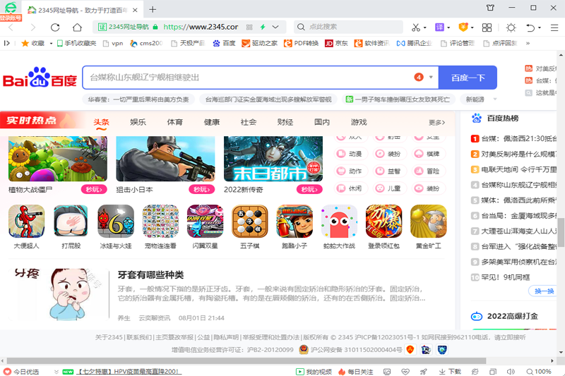The height and width of the screenshot is (376, 565).
Task: Open the browser main menu hamburger icon
Action: point(554,28)
